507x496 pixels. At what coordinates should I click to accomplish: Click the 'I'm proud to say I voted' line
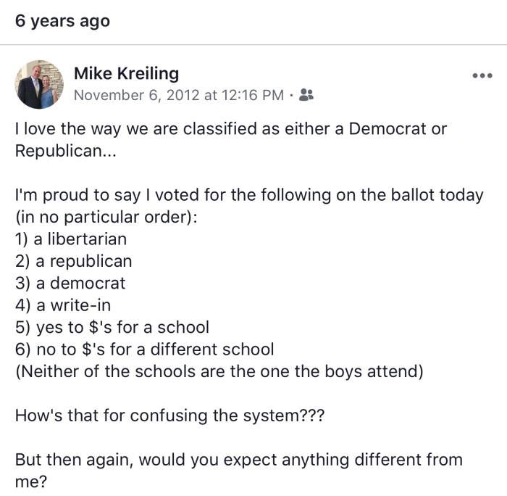coord(248,195)
